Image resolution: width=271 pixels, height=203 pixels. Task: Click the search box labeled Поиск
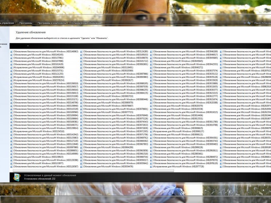[x=262, y=23]
